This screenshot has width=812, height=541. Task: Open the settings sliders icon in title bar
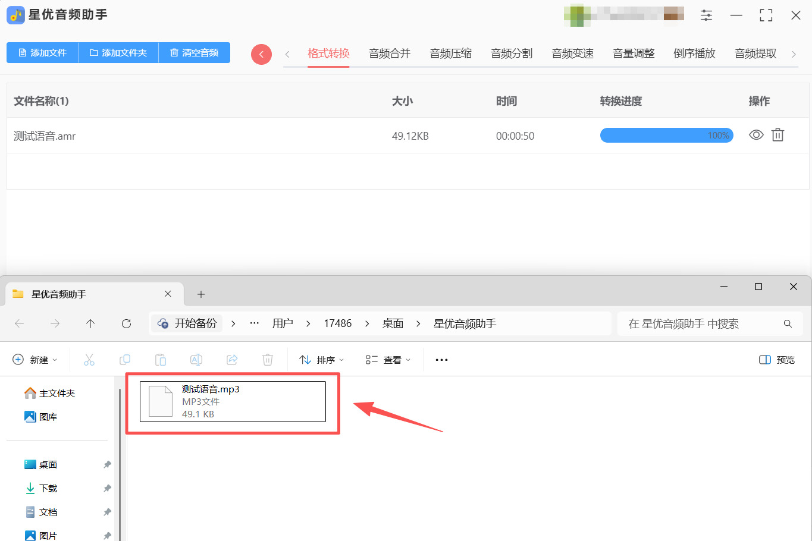click(706, 15)
